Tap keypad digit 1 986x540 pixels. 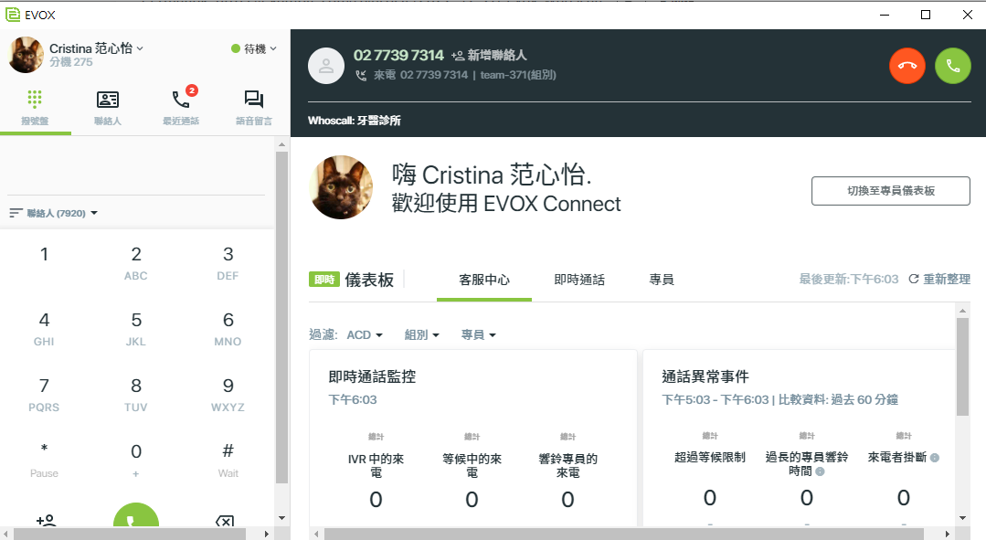pos(44,255)
